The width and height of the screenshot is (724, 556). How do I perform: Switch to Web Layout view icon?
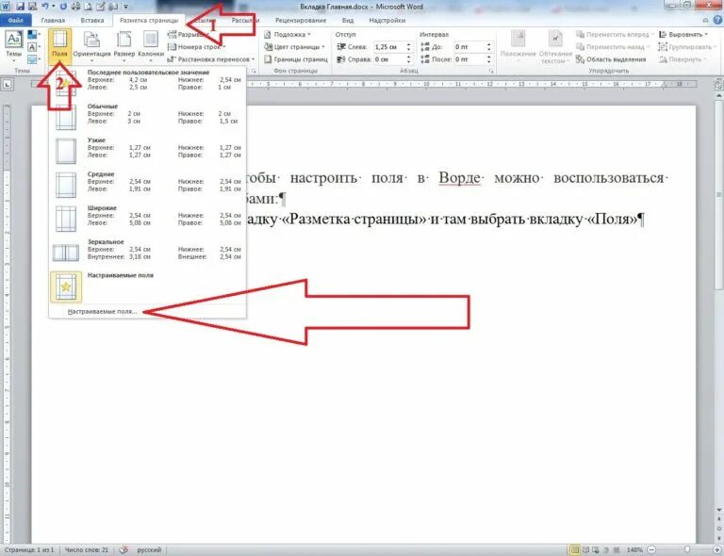[x=596, y=549]
